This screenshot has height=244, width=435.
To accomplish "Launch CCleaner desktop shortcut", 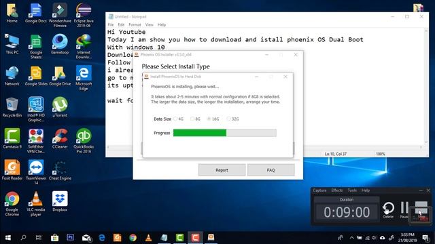I will (60, 139).
